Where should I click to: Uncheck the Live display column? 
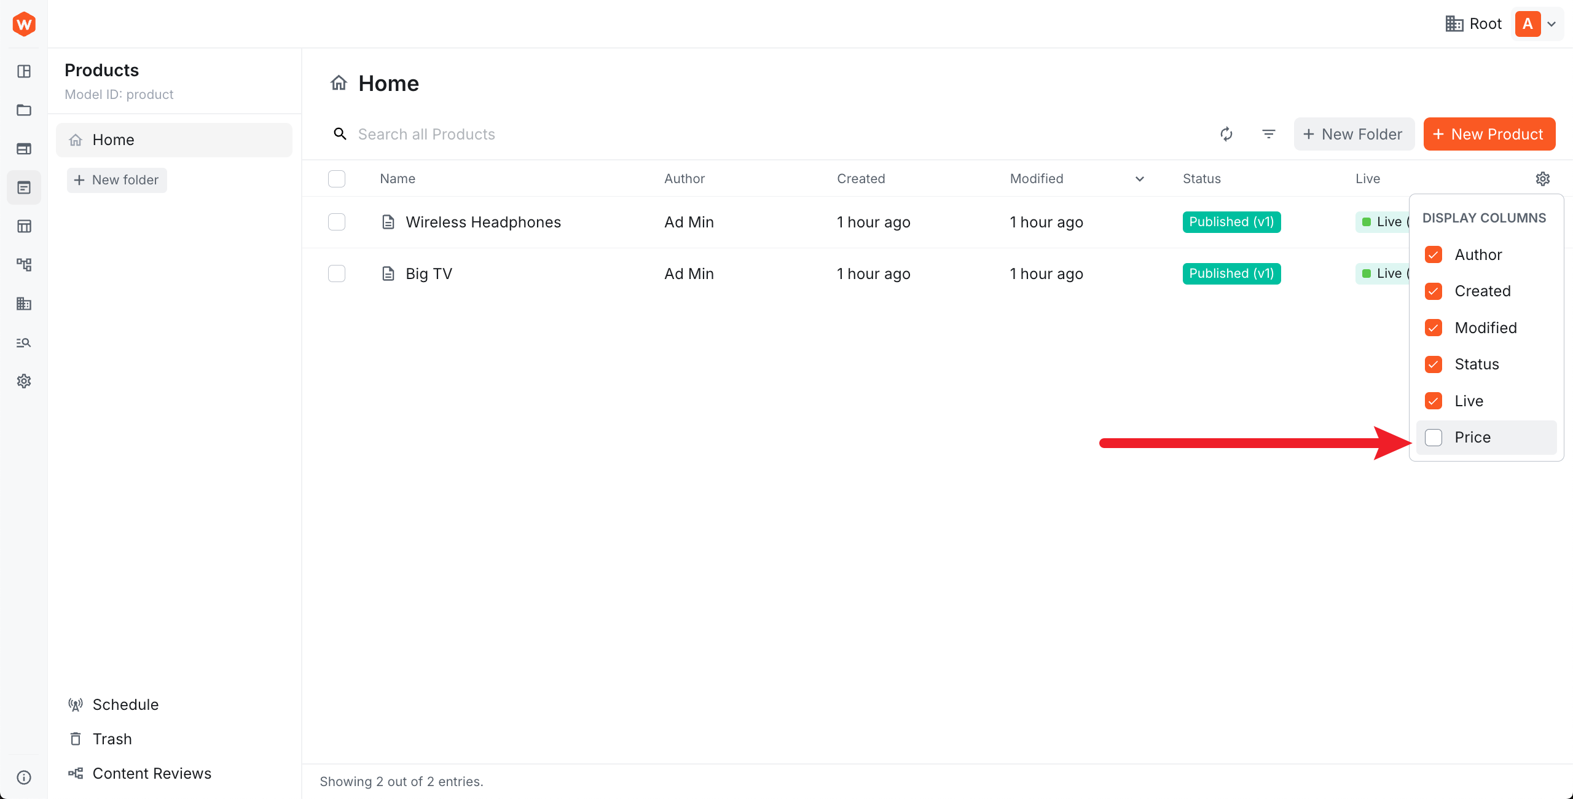pos(1434,401)
